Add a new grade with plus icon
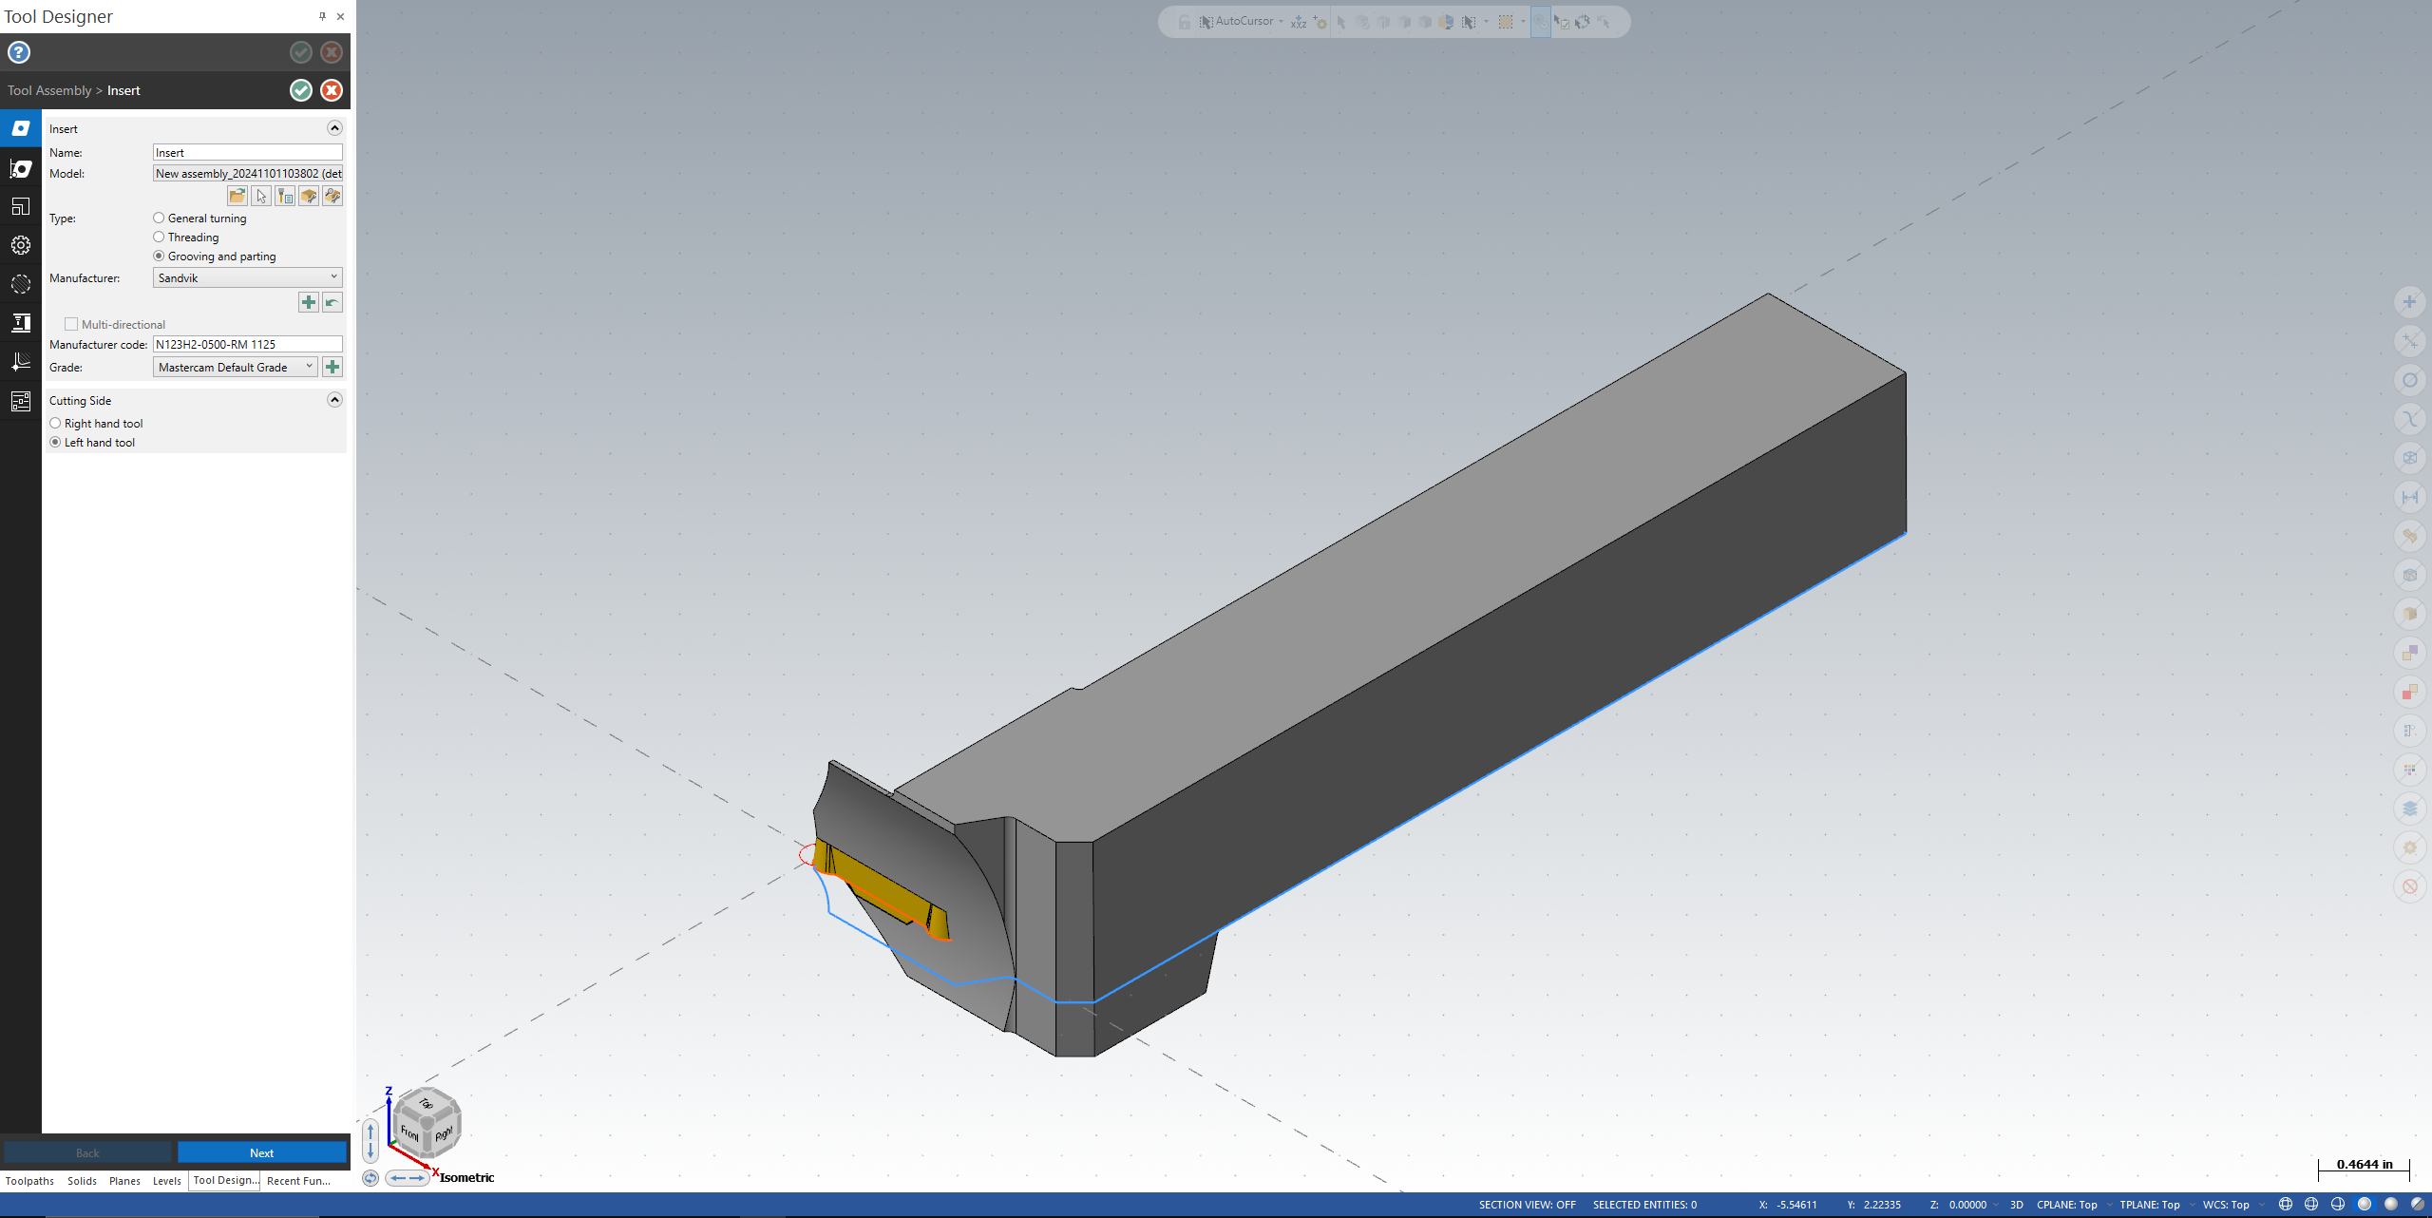The height and width of the screenshot is (1218, 2432). [x=332, y=367]
